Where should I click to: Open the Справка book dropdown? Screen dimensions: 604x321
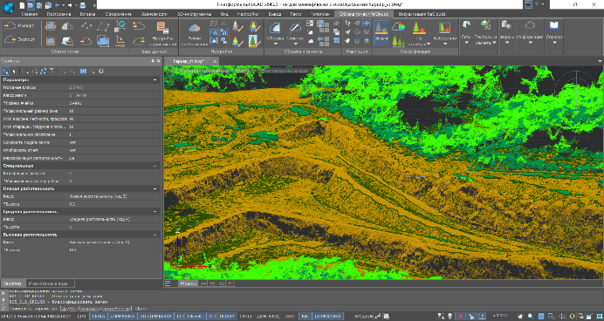coord(554,43)
